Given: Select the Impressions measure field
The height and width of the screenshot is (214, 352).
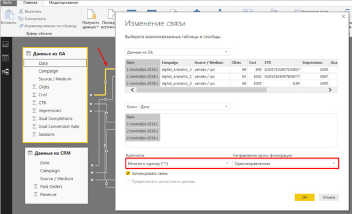Looking at the screenshot, I should (49, 111).
